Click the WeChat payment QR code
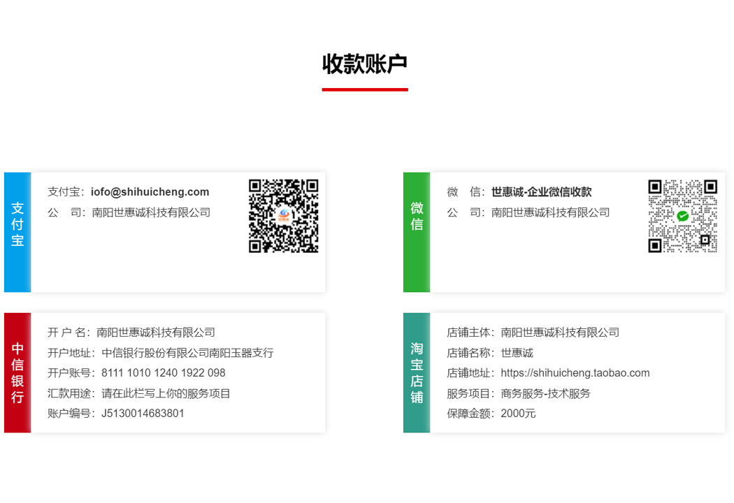 [x=682, y=216]
